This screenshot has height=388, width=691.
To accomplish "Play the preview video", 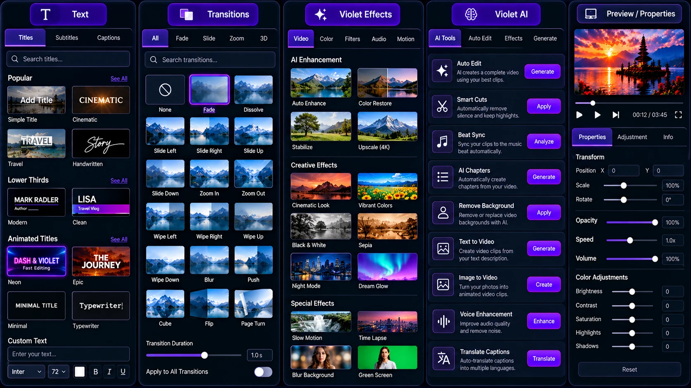I will pos(597,115).
